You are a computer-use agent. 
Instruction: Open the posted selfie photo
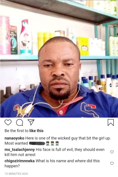[59, 59]
